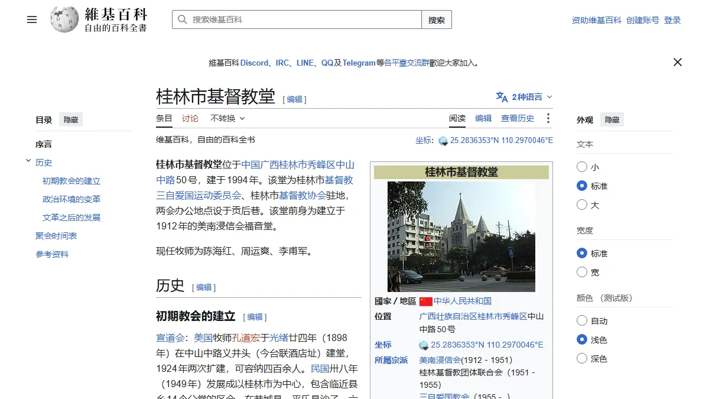This screenshot has height=399, width=709.
Task: Edit the 初期教会的建立 section
Action: click(x=255, y=317)
